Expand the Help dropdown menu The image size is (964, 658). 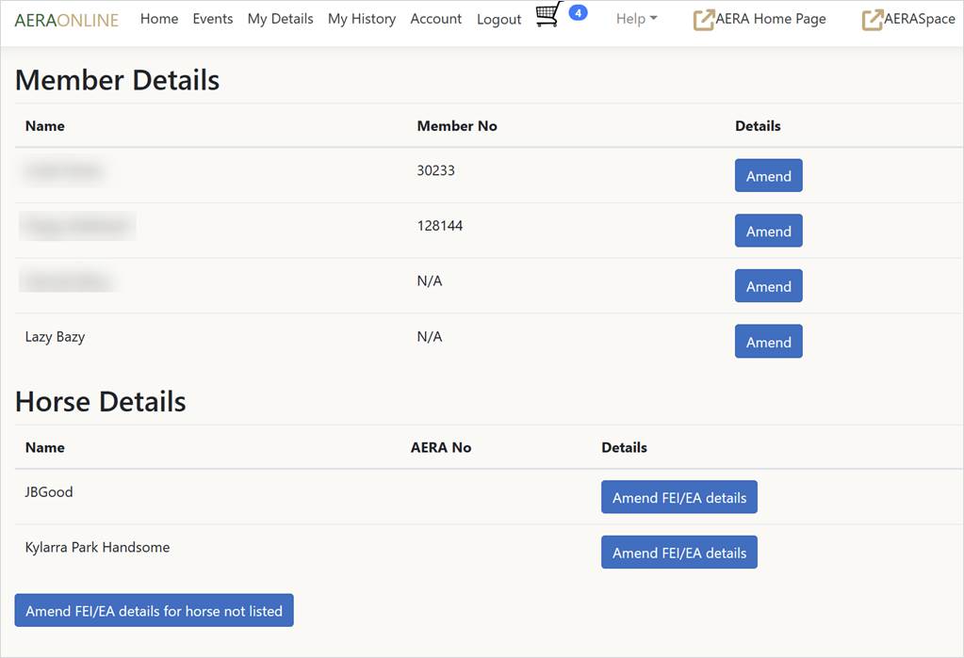tap(636, 19)
